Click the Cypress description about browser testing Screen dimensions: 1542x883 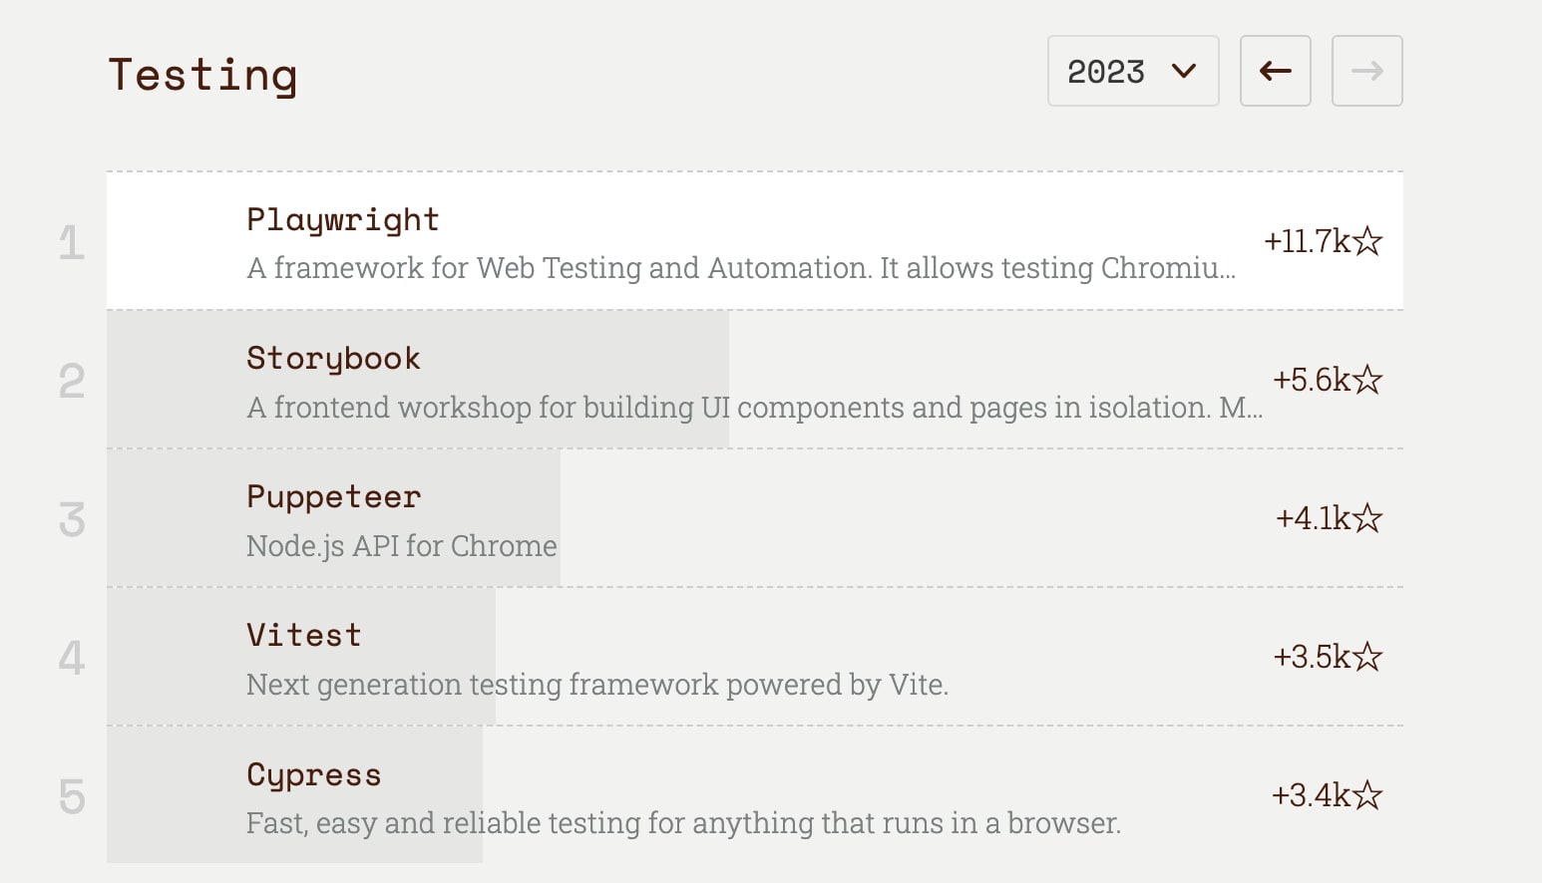pos(683,823)
